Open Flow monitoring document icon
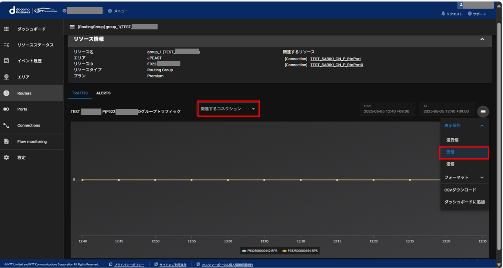This screenshot has width=503, height=268. (6, 141)
